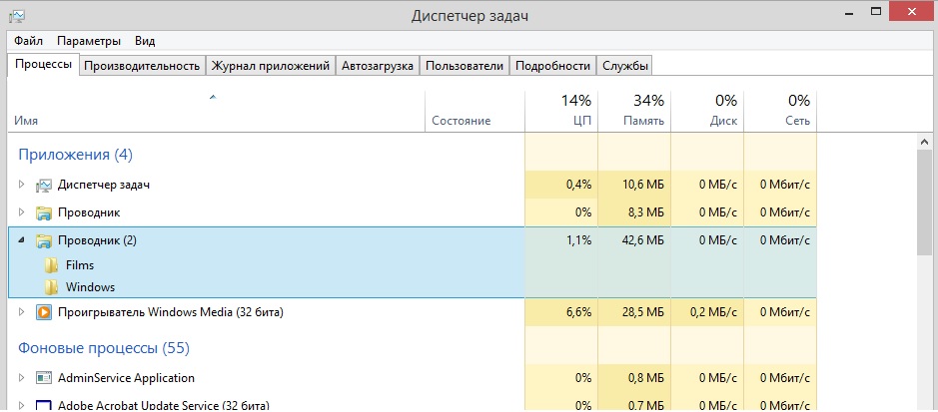Open the Файл menu
Viewport: 938px width, 412px height.
click(x=28, y=41)
